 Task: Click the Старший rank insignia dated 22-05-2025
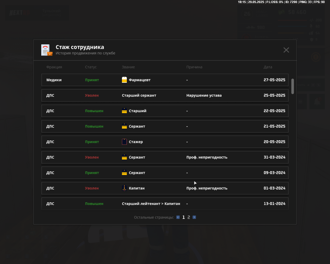click(124, 111)
